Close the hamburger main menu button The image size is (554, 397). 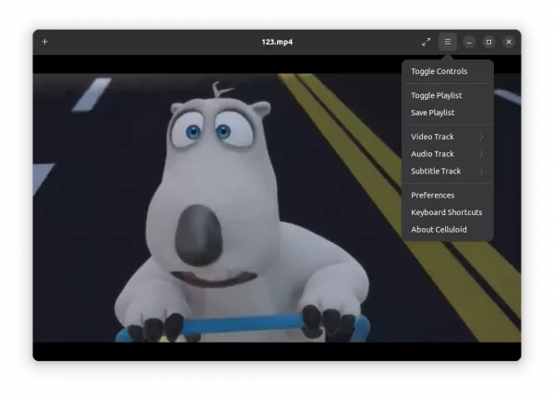448,42
